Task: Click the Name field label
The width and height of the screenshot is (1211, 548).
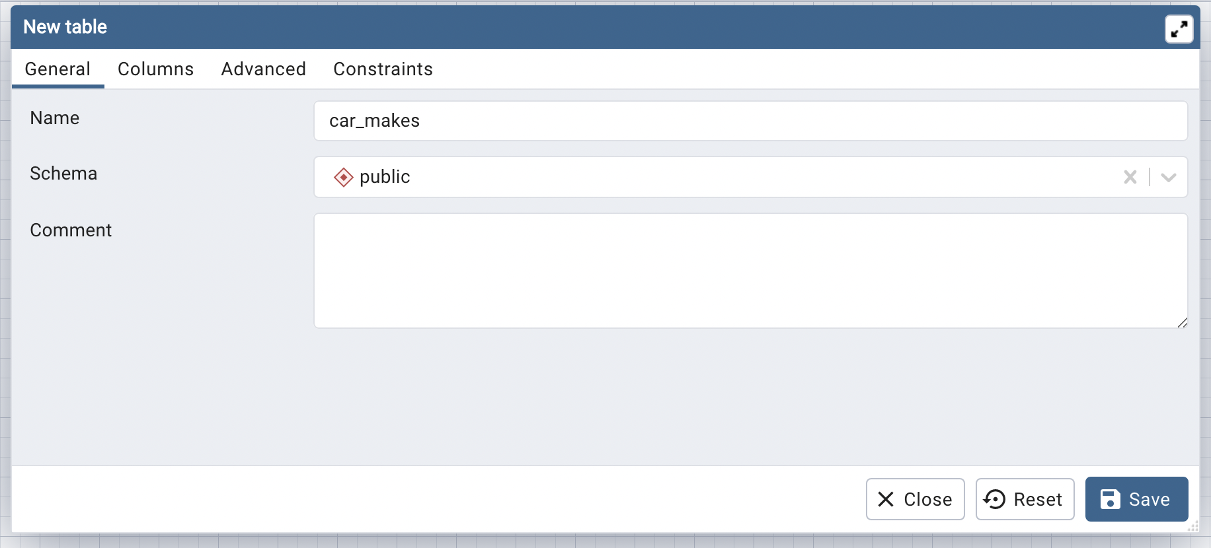Action: pos(55,118)
